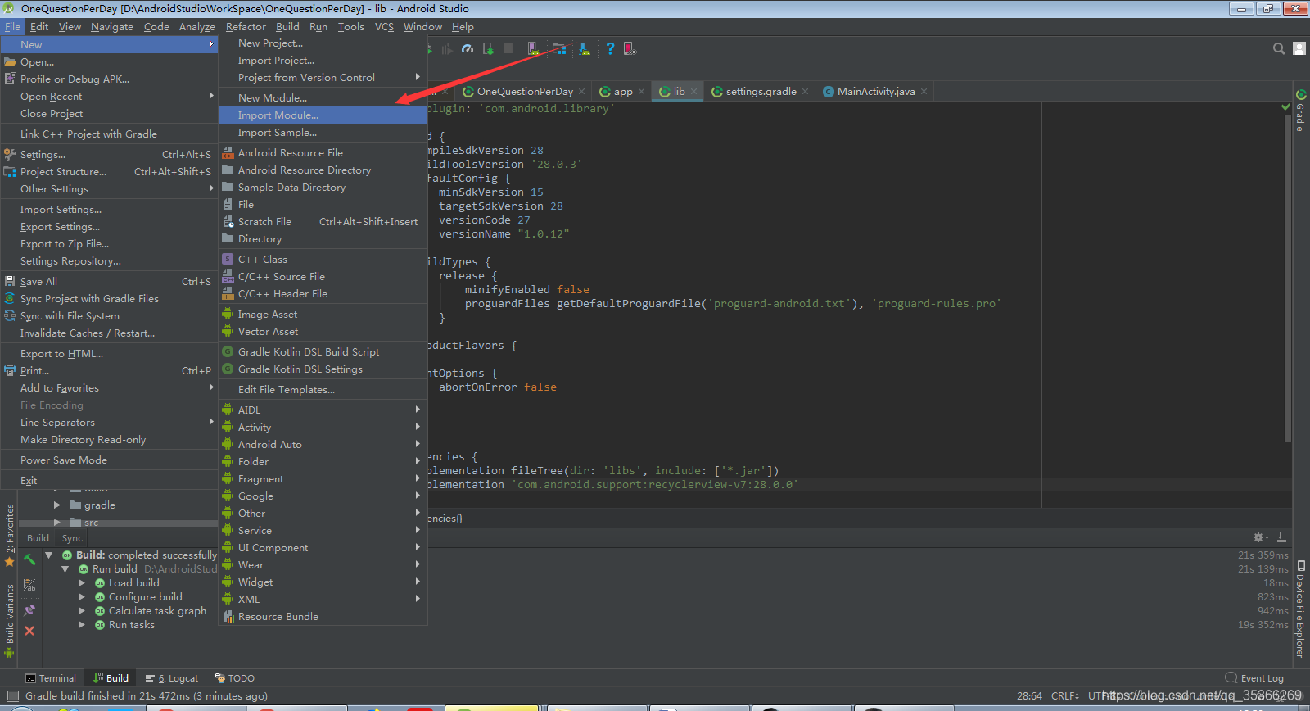
Task: Switch to the settings.gradle editor tab
Action: coord(761,92)
